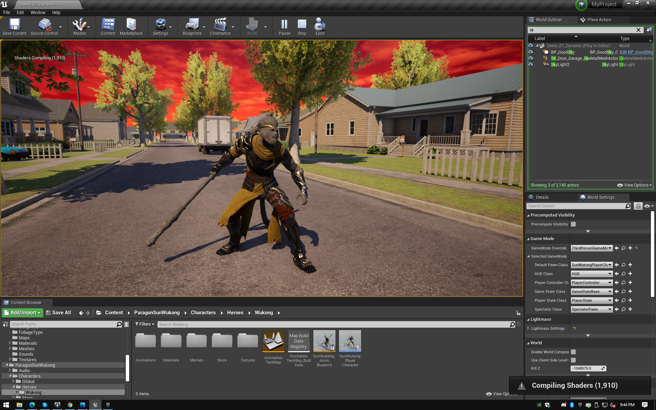Screen dimensions: 656x410
Task: Open the Settings toolbar icon
Action: pos(160,27)
